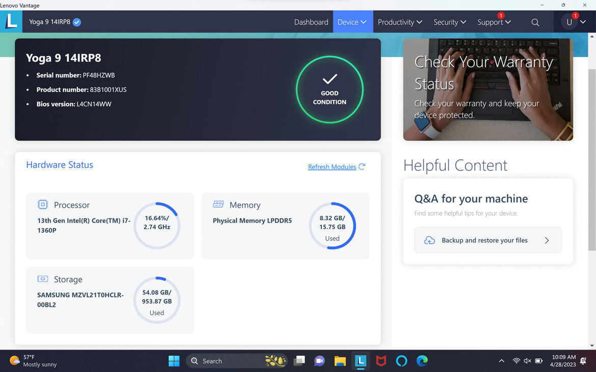The image size is (596, 372).
Task: Open the search magnifier in the navigation bar
Action: tap(535, 22)
